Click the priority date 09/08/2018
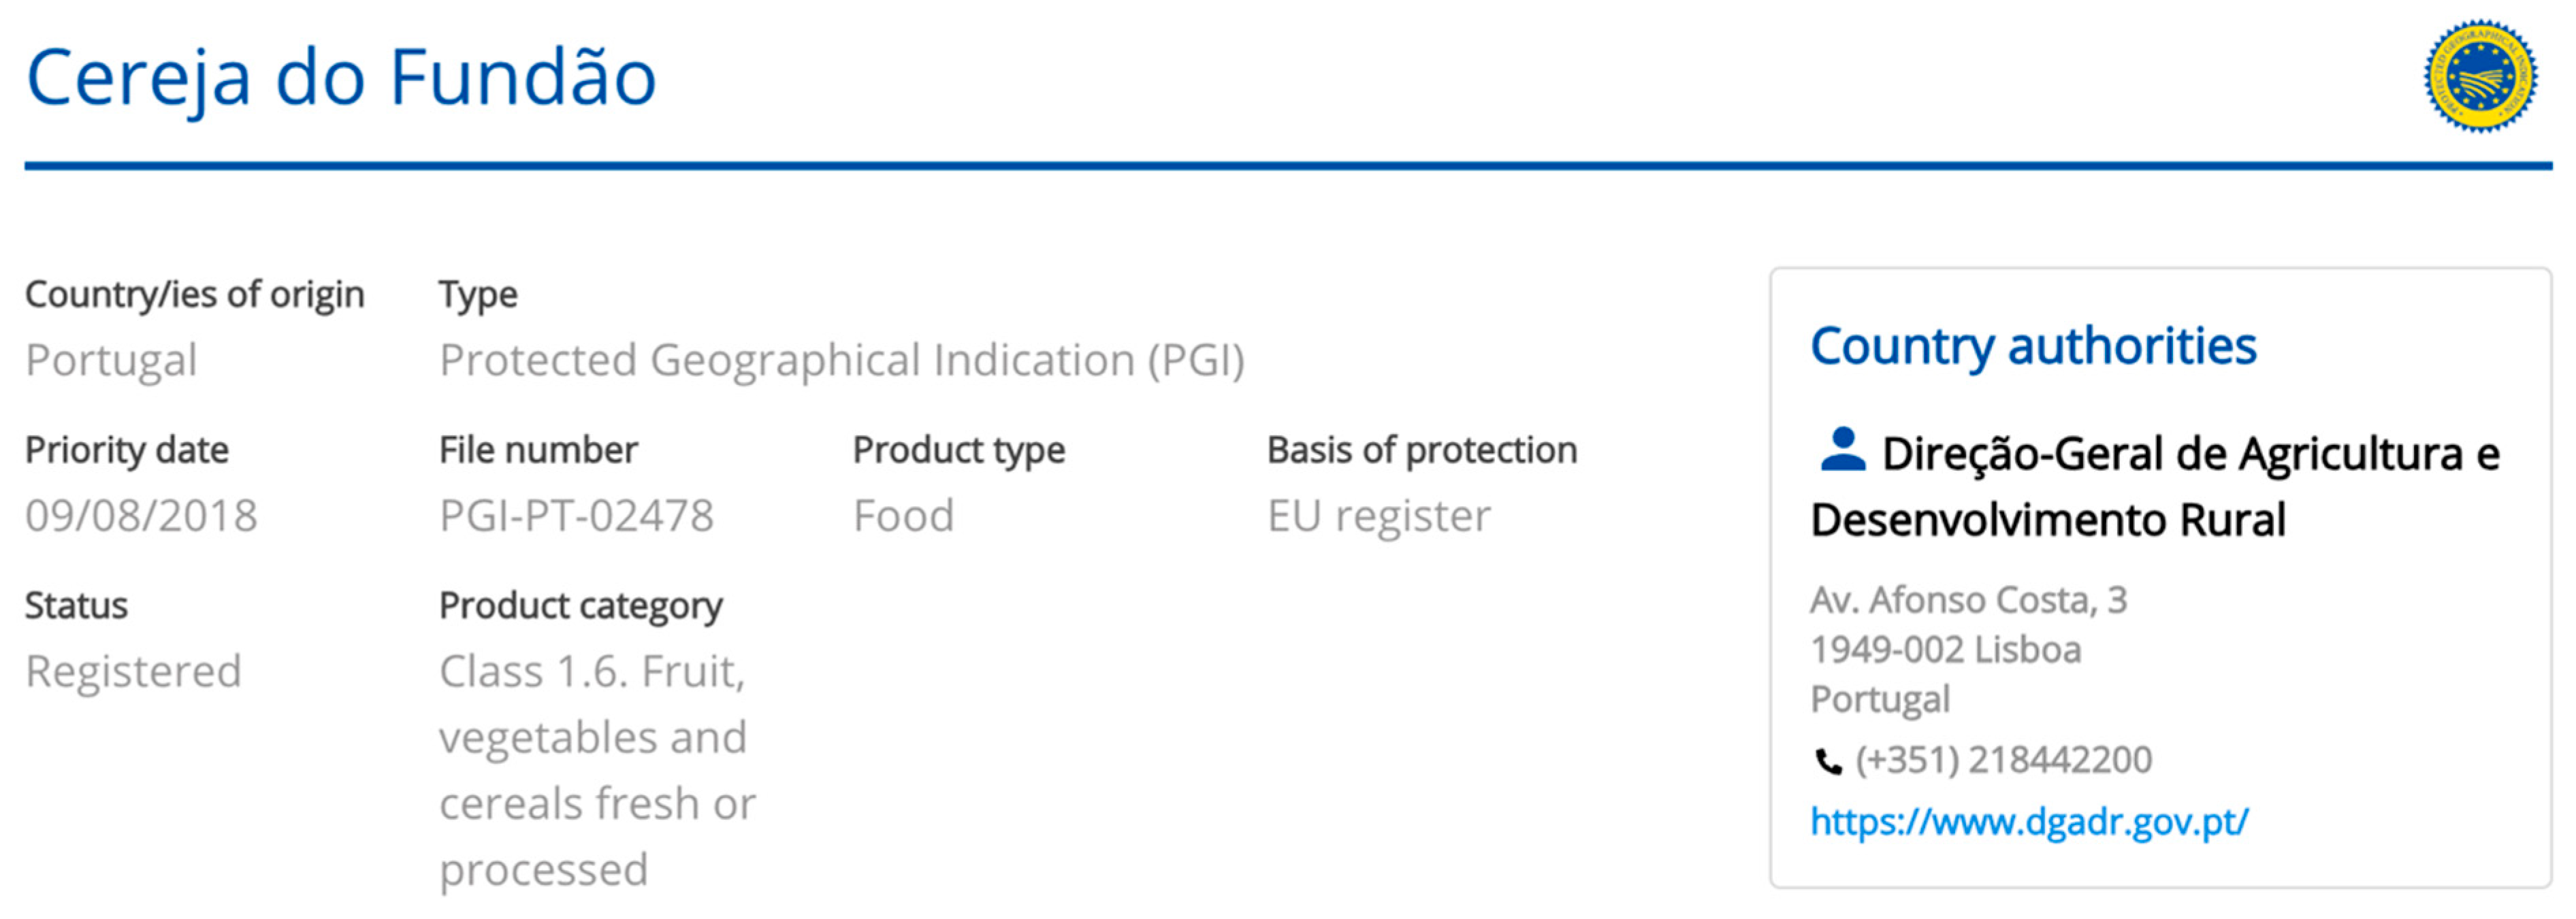Image resolution: width=2576 pixels, height=919 pixels. [141, 516]
